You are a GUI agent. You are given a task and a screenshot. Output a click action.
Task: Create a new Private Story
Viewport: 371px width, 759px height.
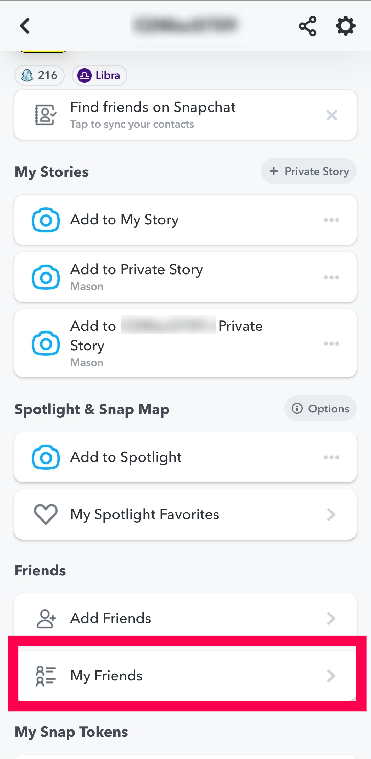(x=308, y=171)
